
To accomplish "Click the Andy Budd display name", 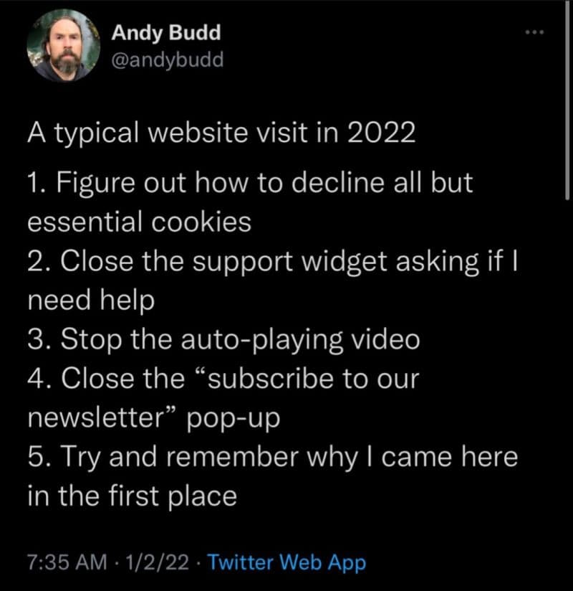I will point(165,32).
